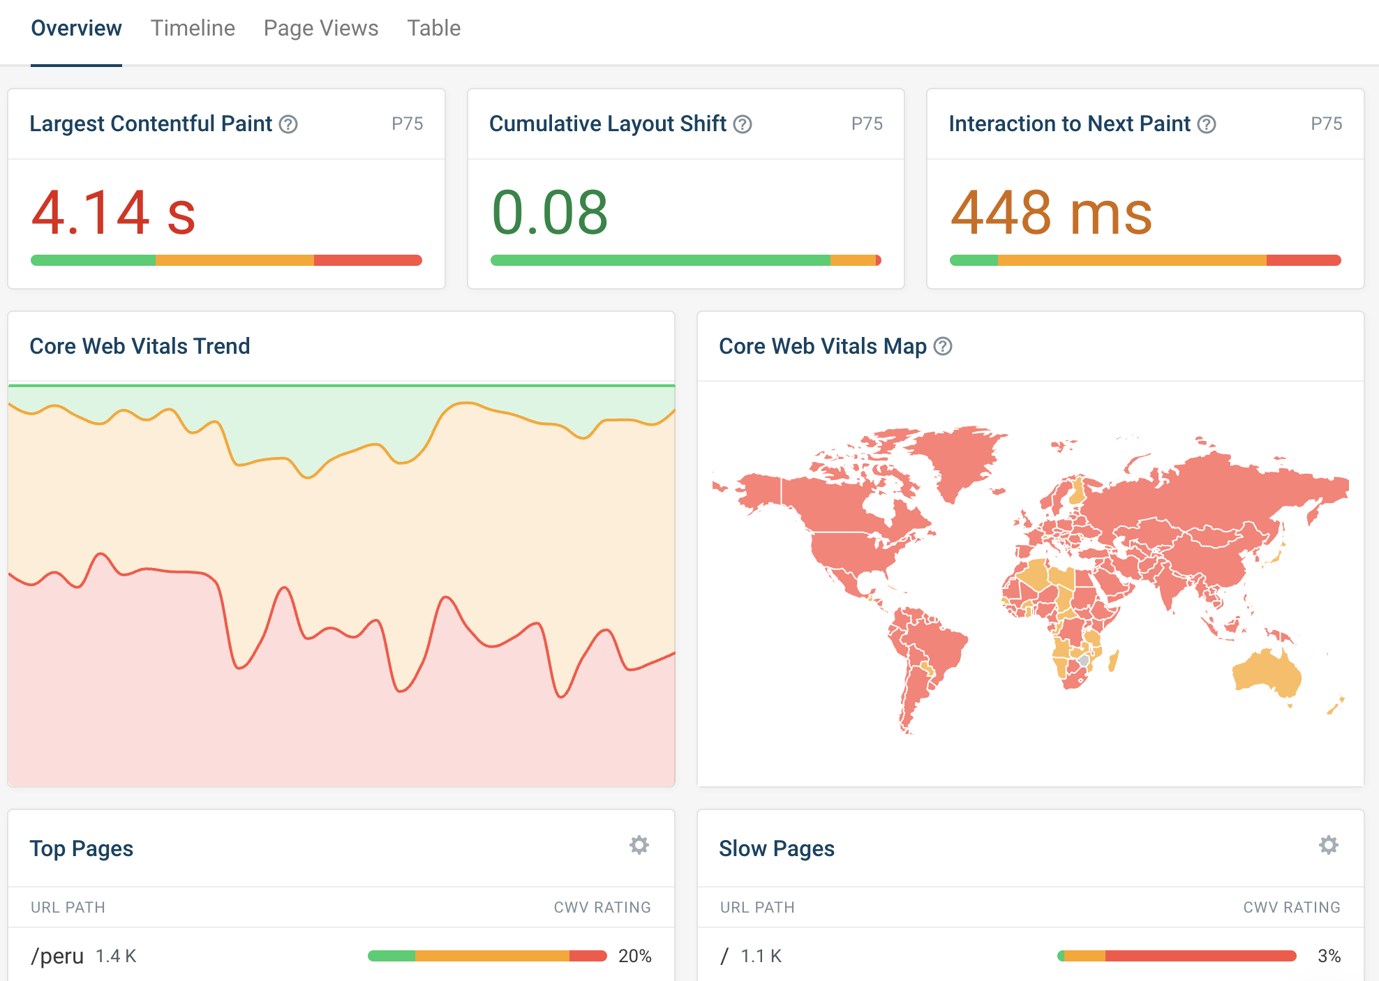1379x981 pixels.
Task: Click URL PATH header in Top Pages
Action: pos(68,907)
